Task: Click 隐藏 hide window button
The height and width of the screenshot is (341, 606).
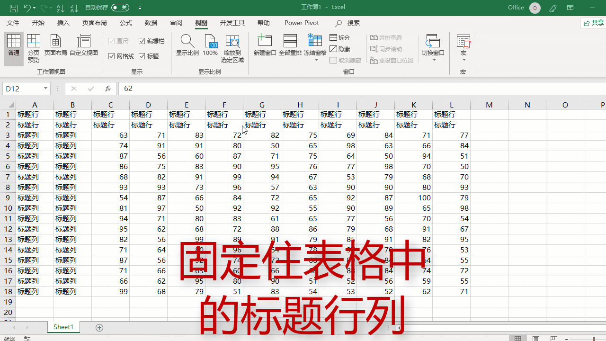Action: click(340, 49)
